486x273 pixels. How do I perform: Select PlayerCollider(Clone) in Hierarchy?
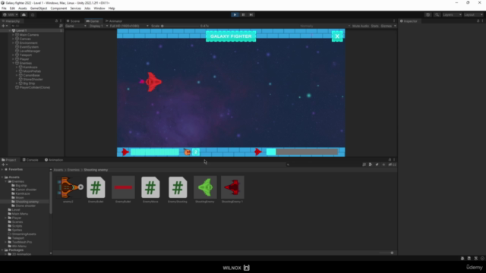[35, 87]
